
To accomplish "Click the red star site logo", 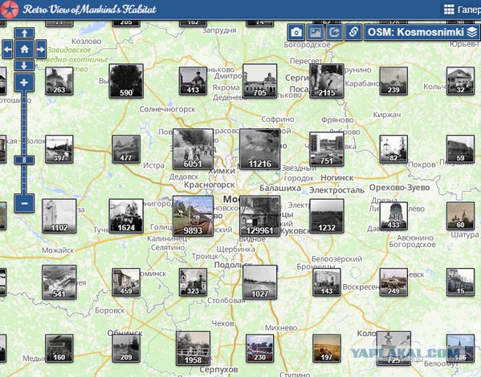I will [9, 9].
